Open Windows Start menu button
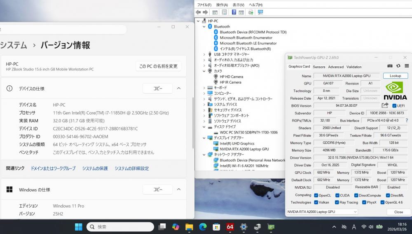This screenshot has width=412, height=234. [79, 227]
